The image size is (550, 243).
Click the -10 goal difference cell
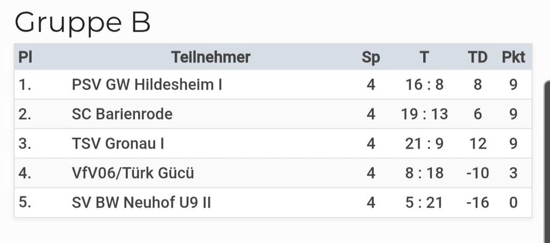click(x=477, y=173)
